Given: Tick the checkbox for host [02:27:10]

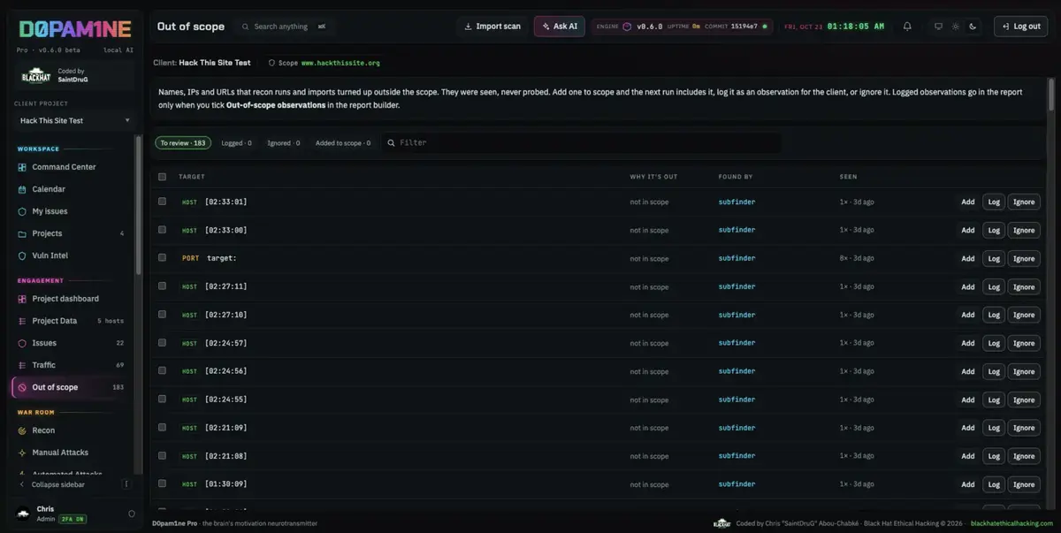Looking at the screenshot, I should pos(162,315).
